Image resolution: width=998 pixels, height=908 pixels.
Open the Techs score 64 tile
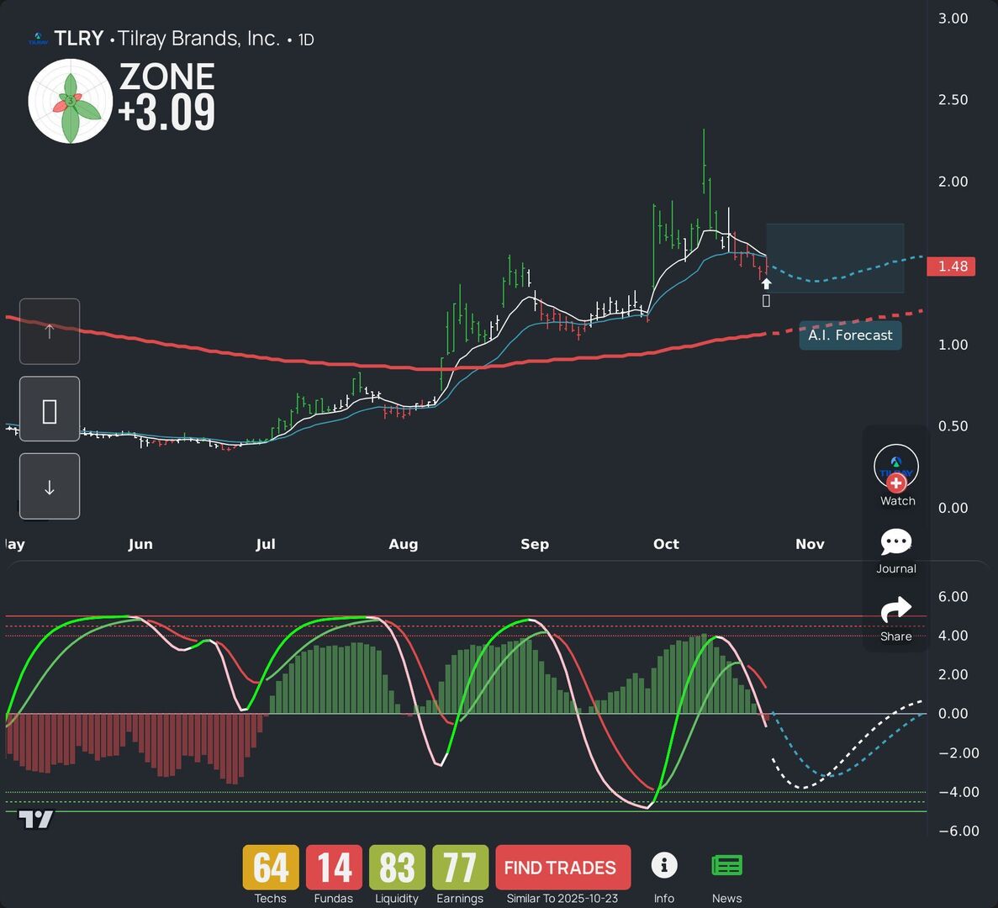coord(271,868)
